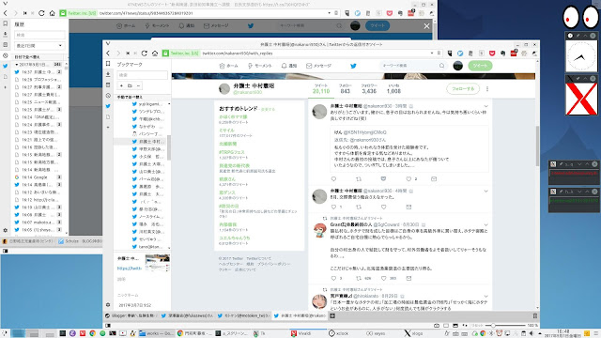Open Moments in Twitter navigation

click(x=260, y=66)
